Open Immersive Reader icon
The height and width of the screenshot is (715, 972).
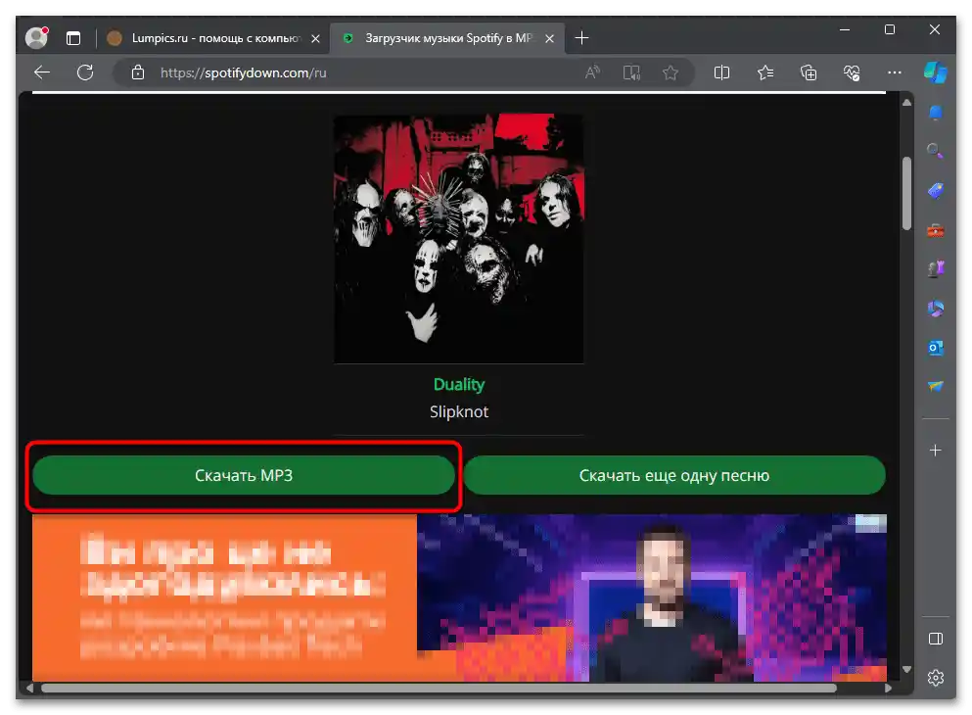tap(631, 72)
